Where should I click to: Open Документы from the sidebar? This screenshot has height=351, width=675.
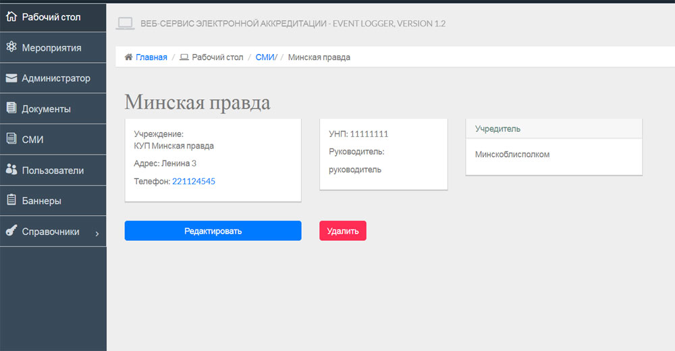(x=53, y=109)
